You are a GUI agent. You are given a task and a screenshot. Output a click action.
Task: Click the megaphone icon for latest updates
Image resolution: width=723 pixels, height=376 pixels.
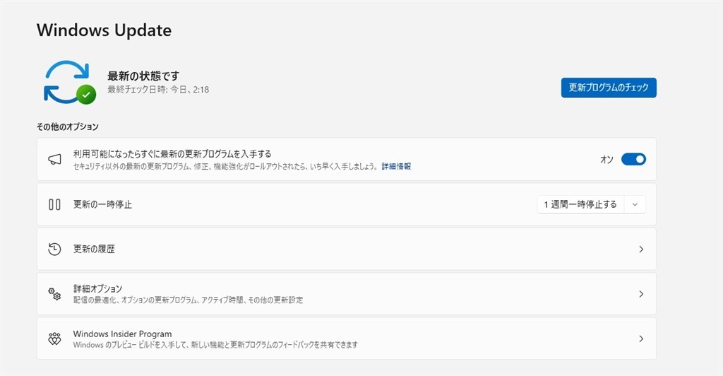pos(54,160)
